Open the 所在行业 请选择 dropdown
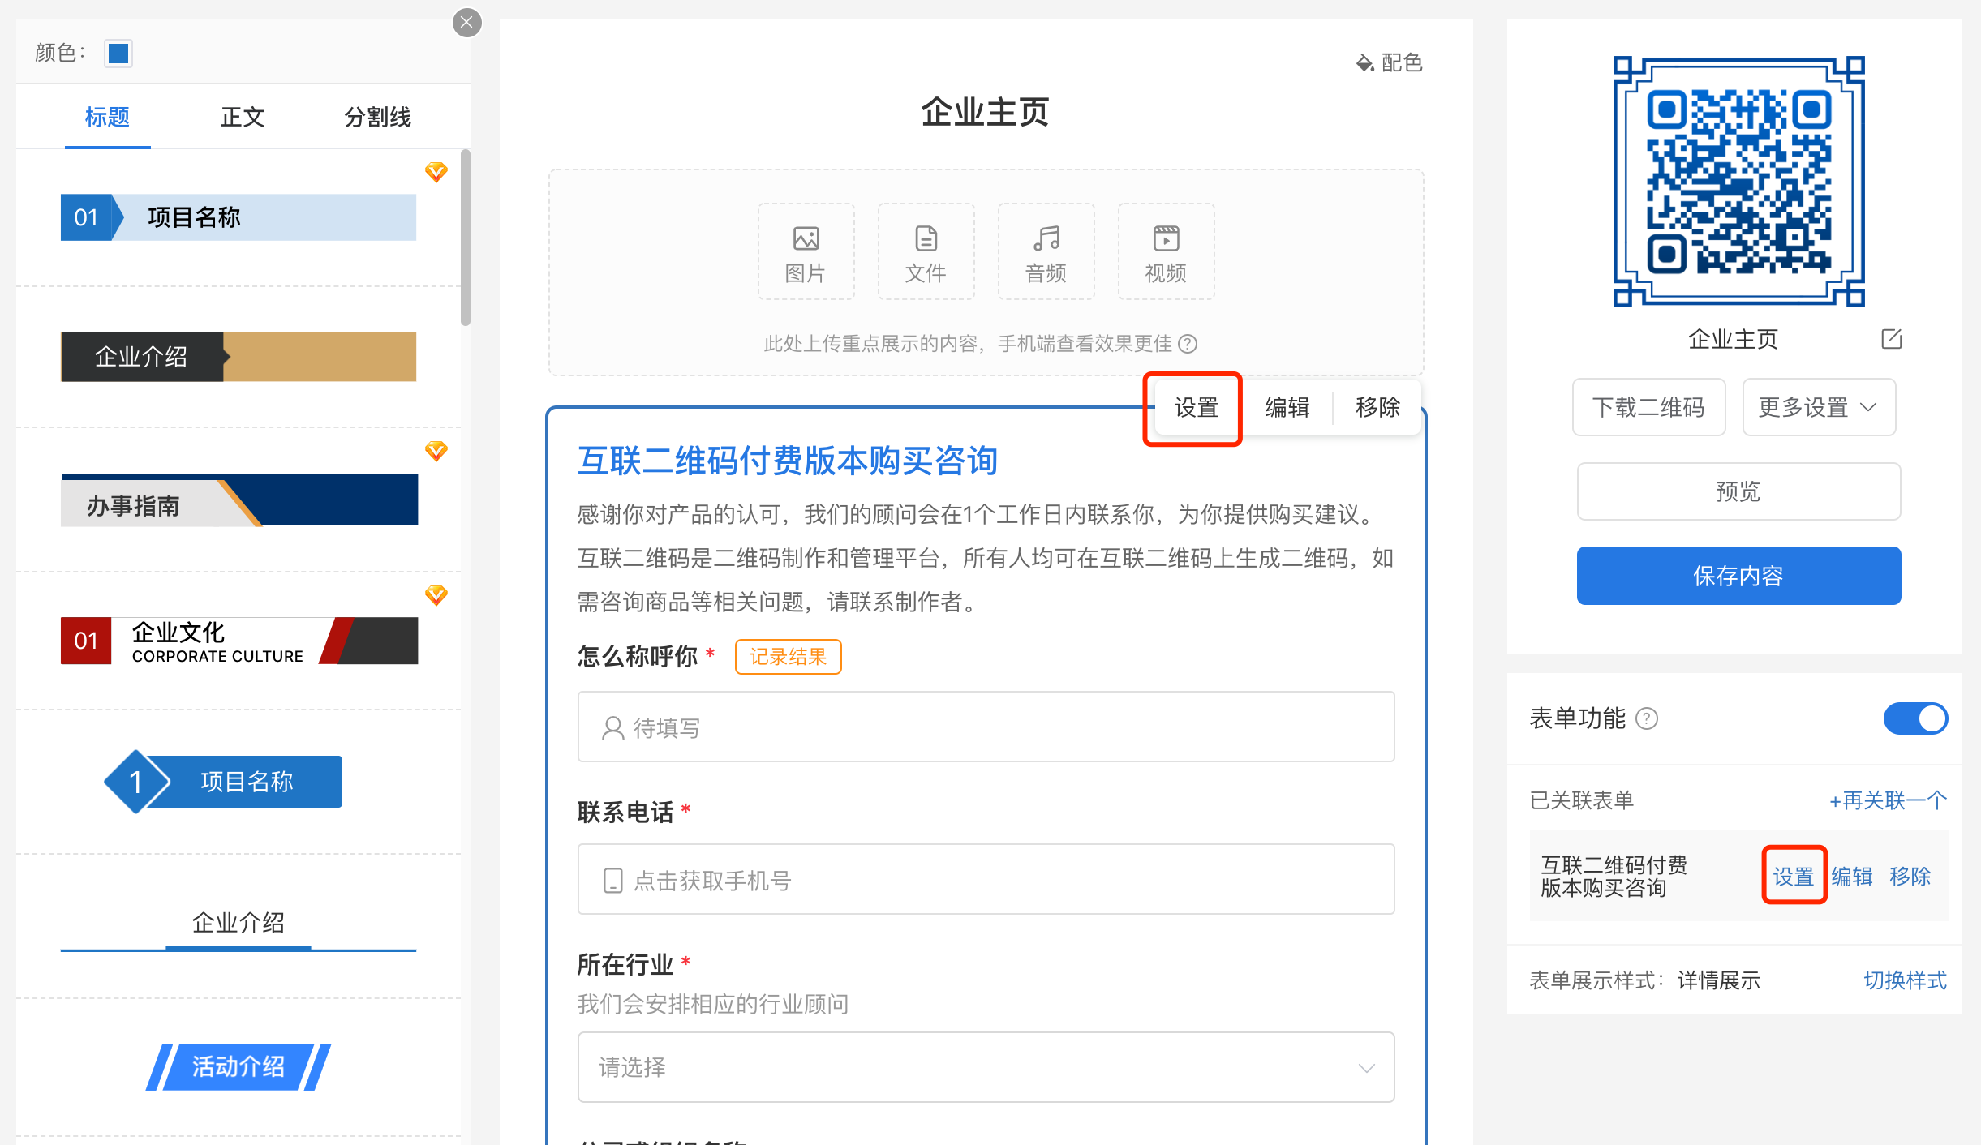1981x1145 pixels. pyautogui.click(x=986, y=1067)
